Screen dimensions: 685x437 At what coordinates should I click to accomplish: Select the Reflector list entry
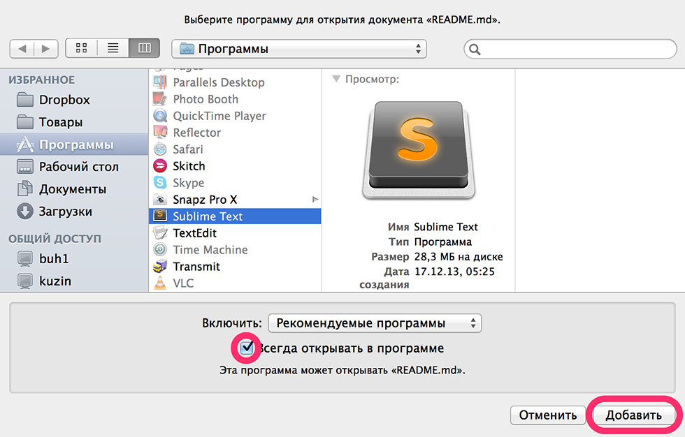235,133
